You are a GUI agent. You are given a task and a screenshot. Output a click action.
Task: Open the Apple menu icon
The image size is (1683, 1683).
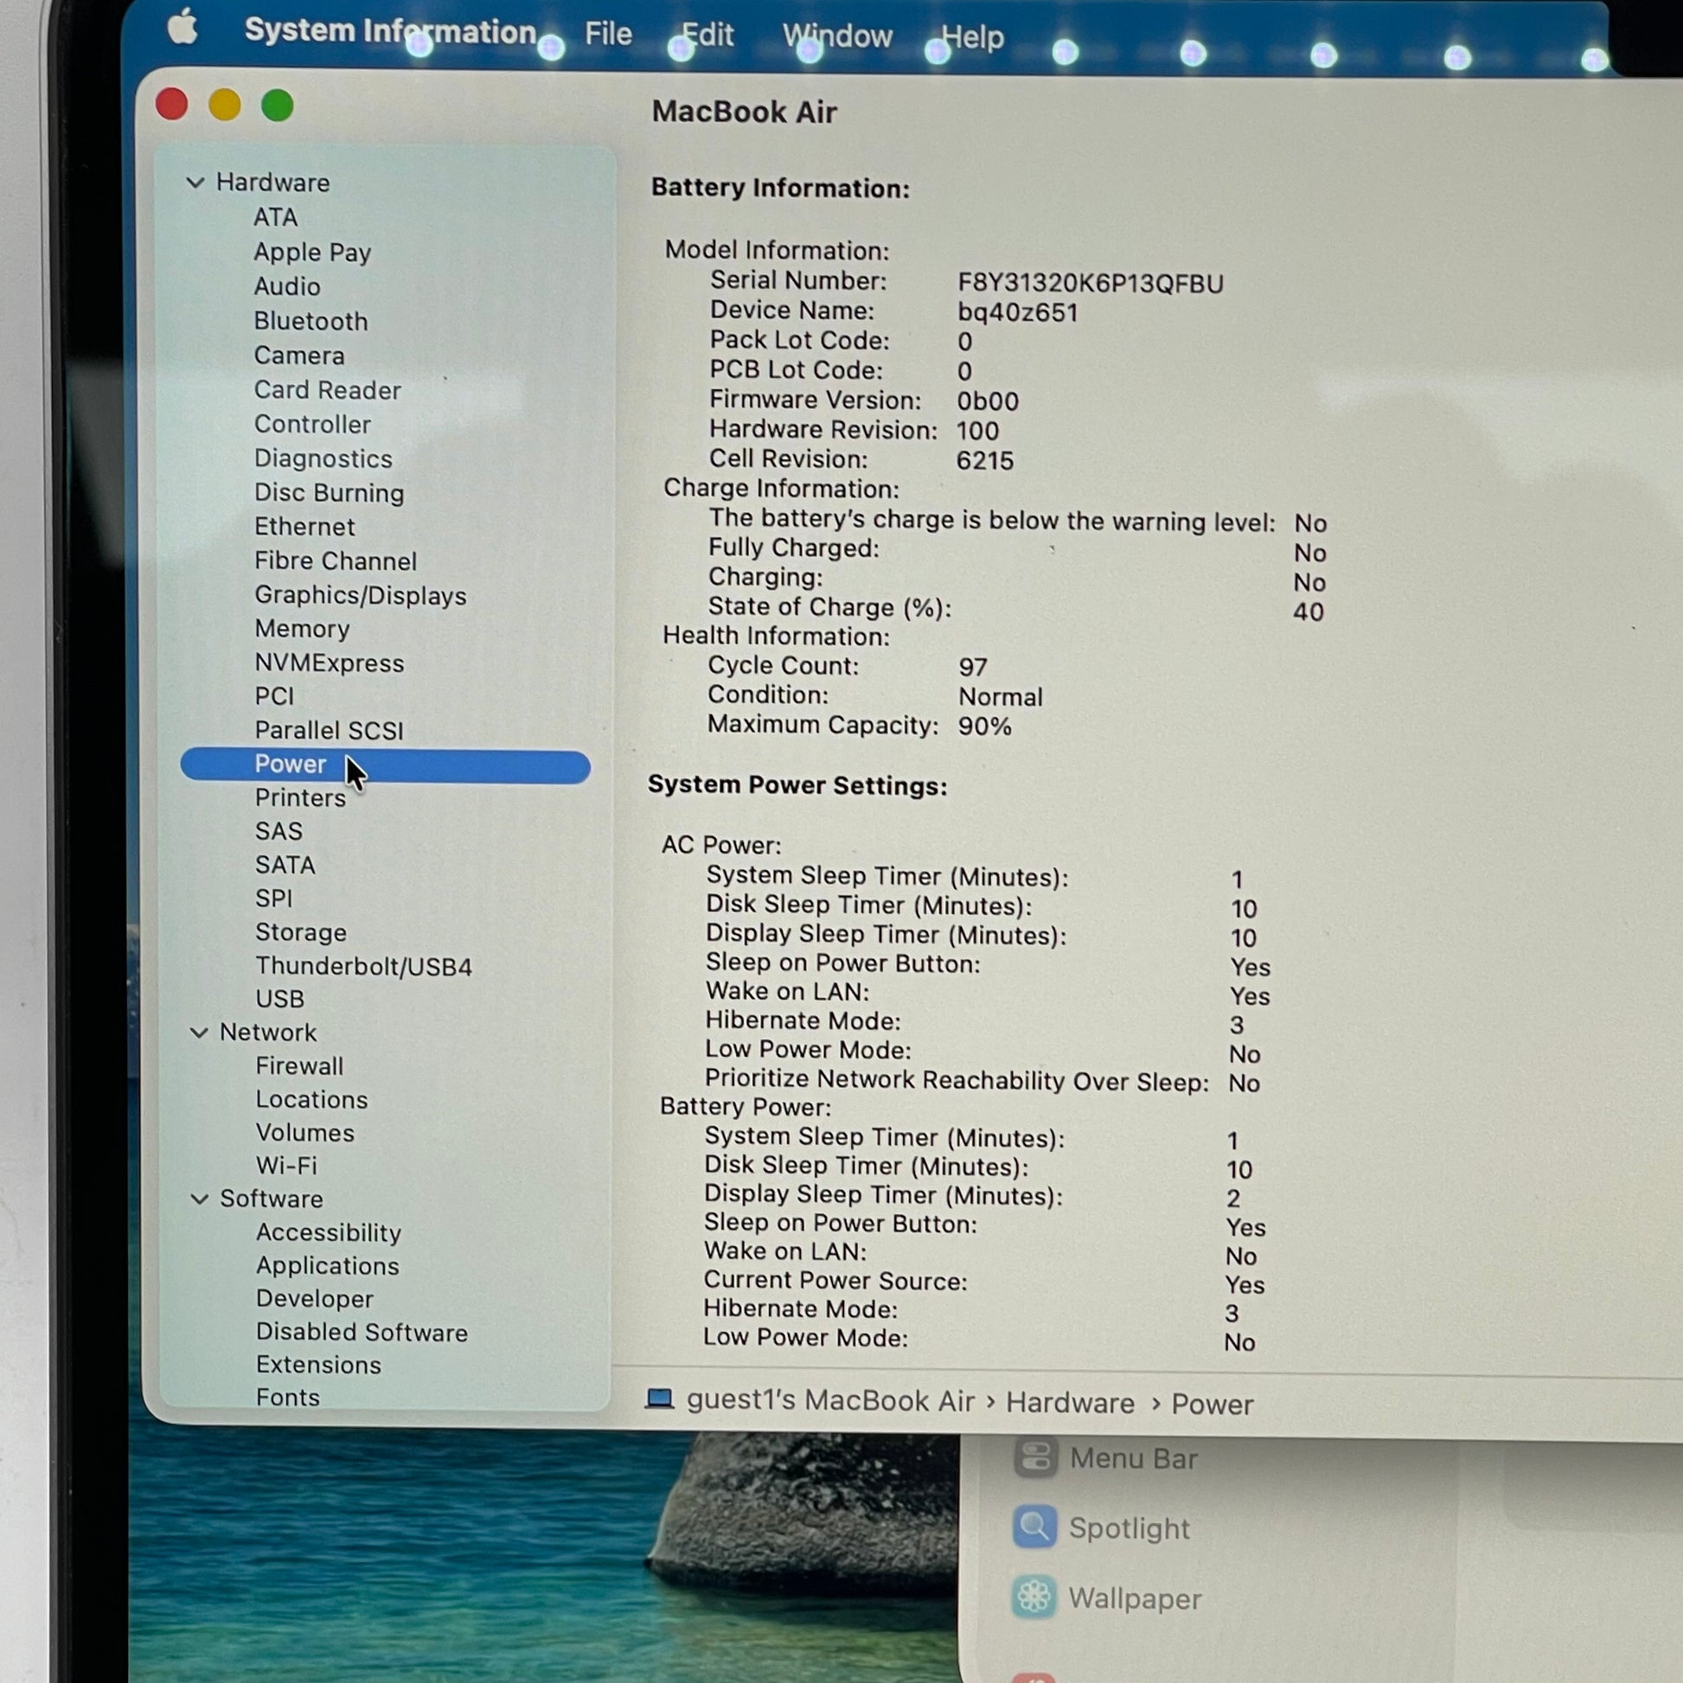pyautogui.click(x=183, y=26)
